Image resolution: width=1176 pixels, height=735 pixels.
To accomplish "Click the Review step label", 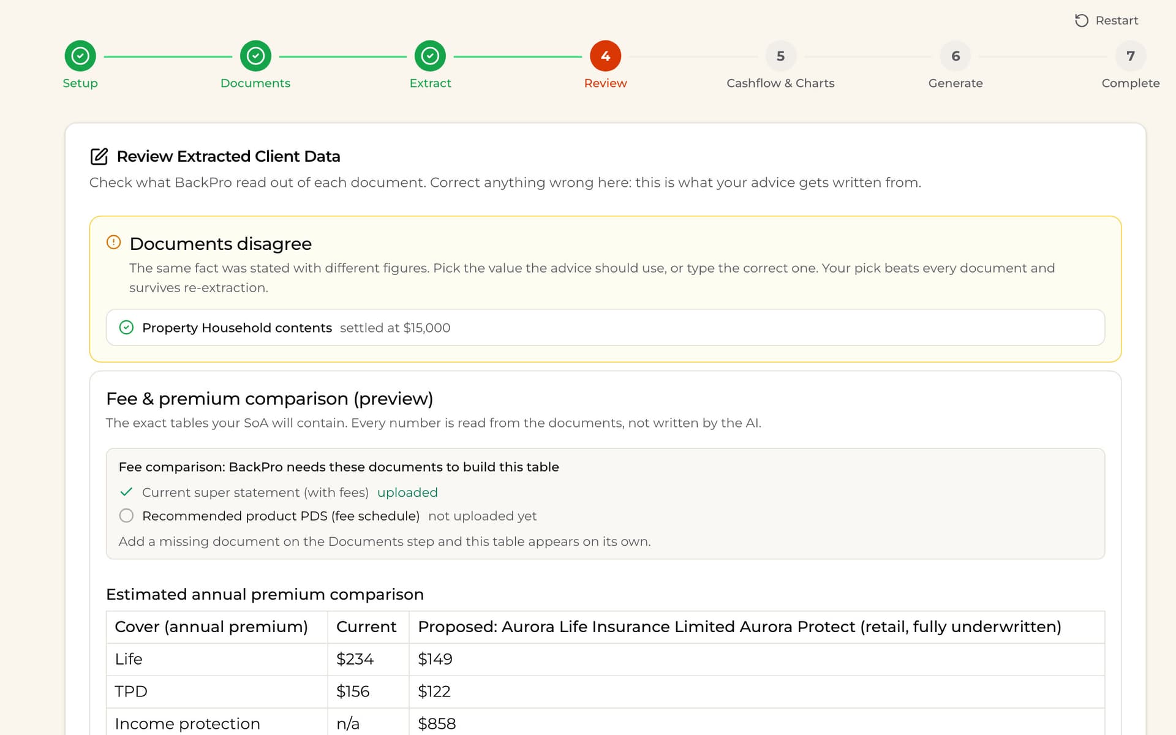I will point(605,83).
